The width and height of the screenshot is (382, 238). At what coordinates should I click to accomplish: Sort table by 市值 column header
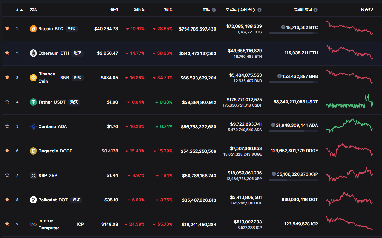point(207,10)
